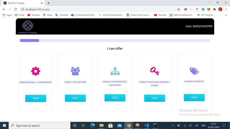Image resolution: width=230 pixels, height=129 pixels.
Task: Reload the current page
Action: click(x=15, y=9)
